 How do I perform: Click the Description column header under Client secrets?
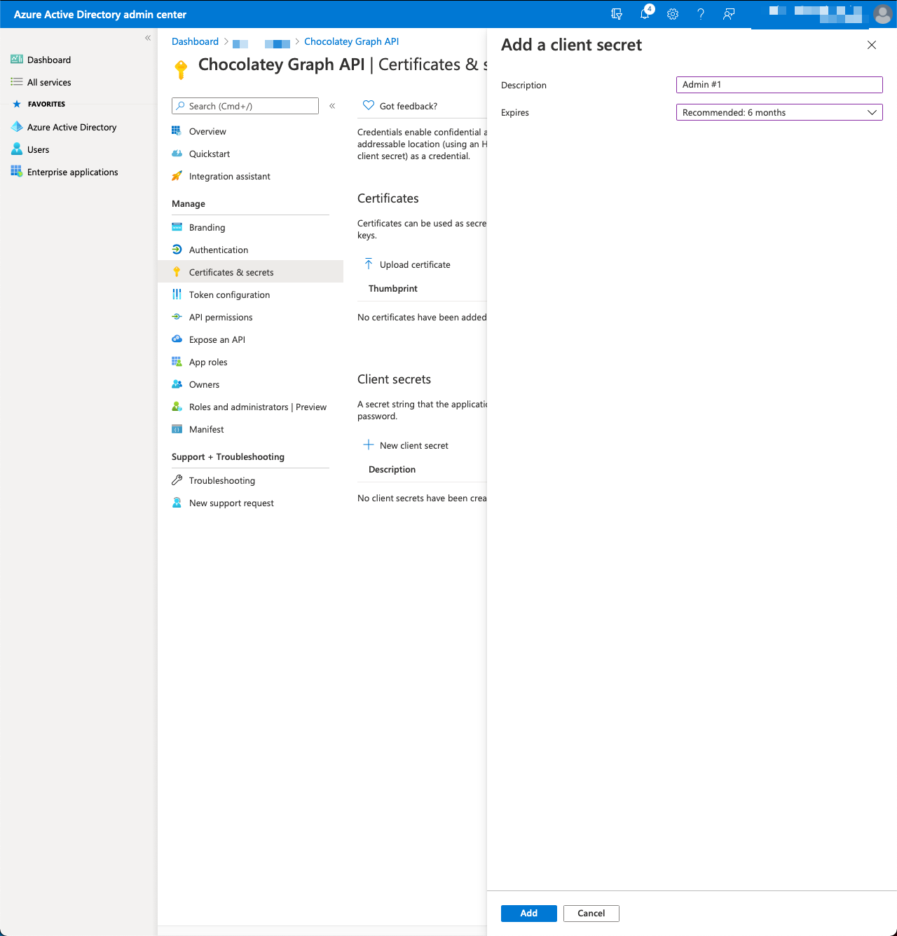(x=392, y=469)
